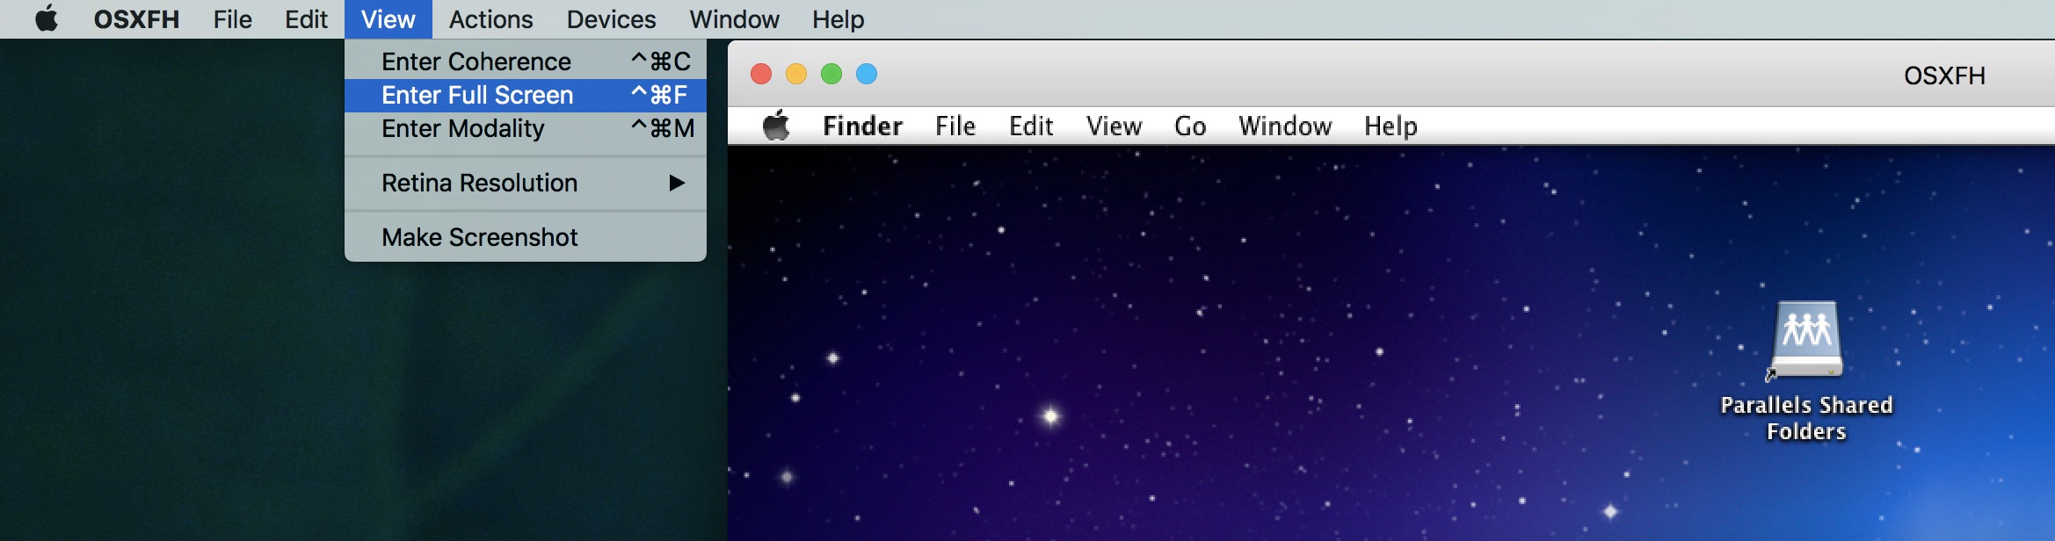Zoom OSXFH window with green button
This screenshot has height=541, width=2055.
(x=831, y=74)
